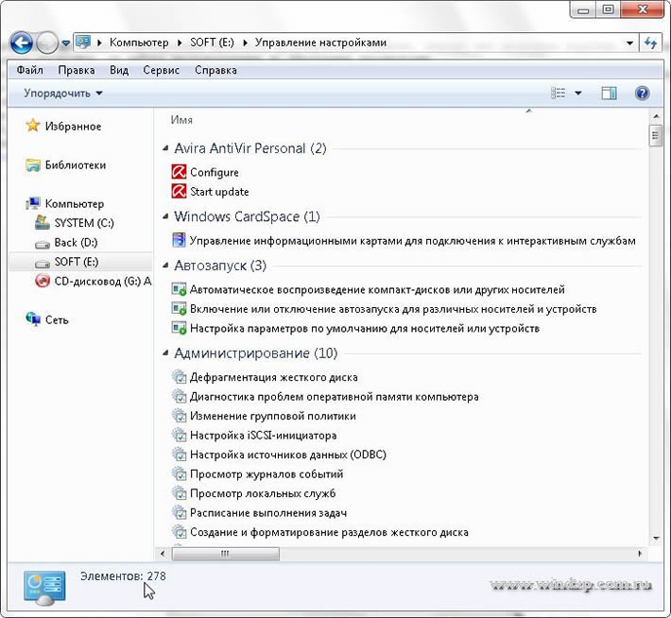Click the computer icon in address bar

[x=83, y=42]
